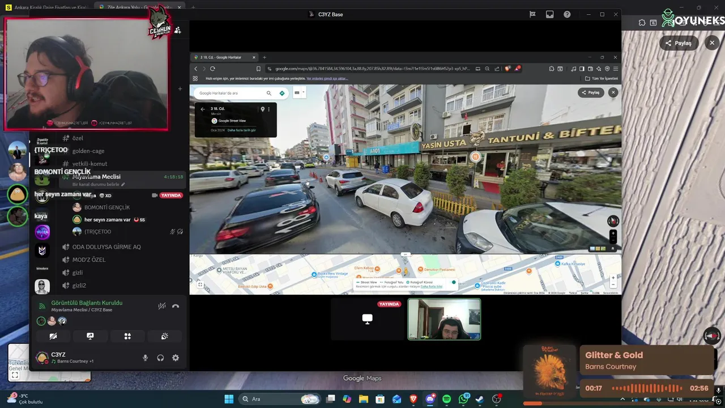Viewport: 725px width, 408px height.
Task: Click the Street View compass
Action: pos(613,221)
